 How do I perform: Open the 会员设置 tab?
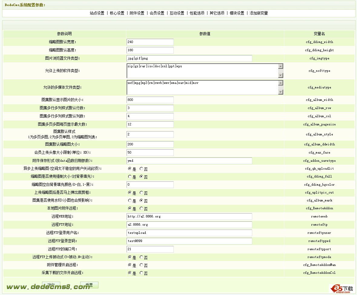(x=157, y=13)
